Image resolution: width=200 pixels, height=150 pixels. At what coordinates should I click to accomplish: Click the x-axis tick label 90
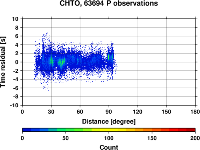click(x=109, y=112)
